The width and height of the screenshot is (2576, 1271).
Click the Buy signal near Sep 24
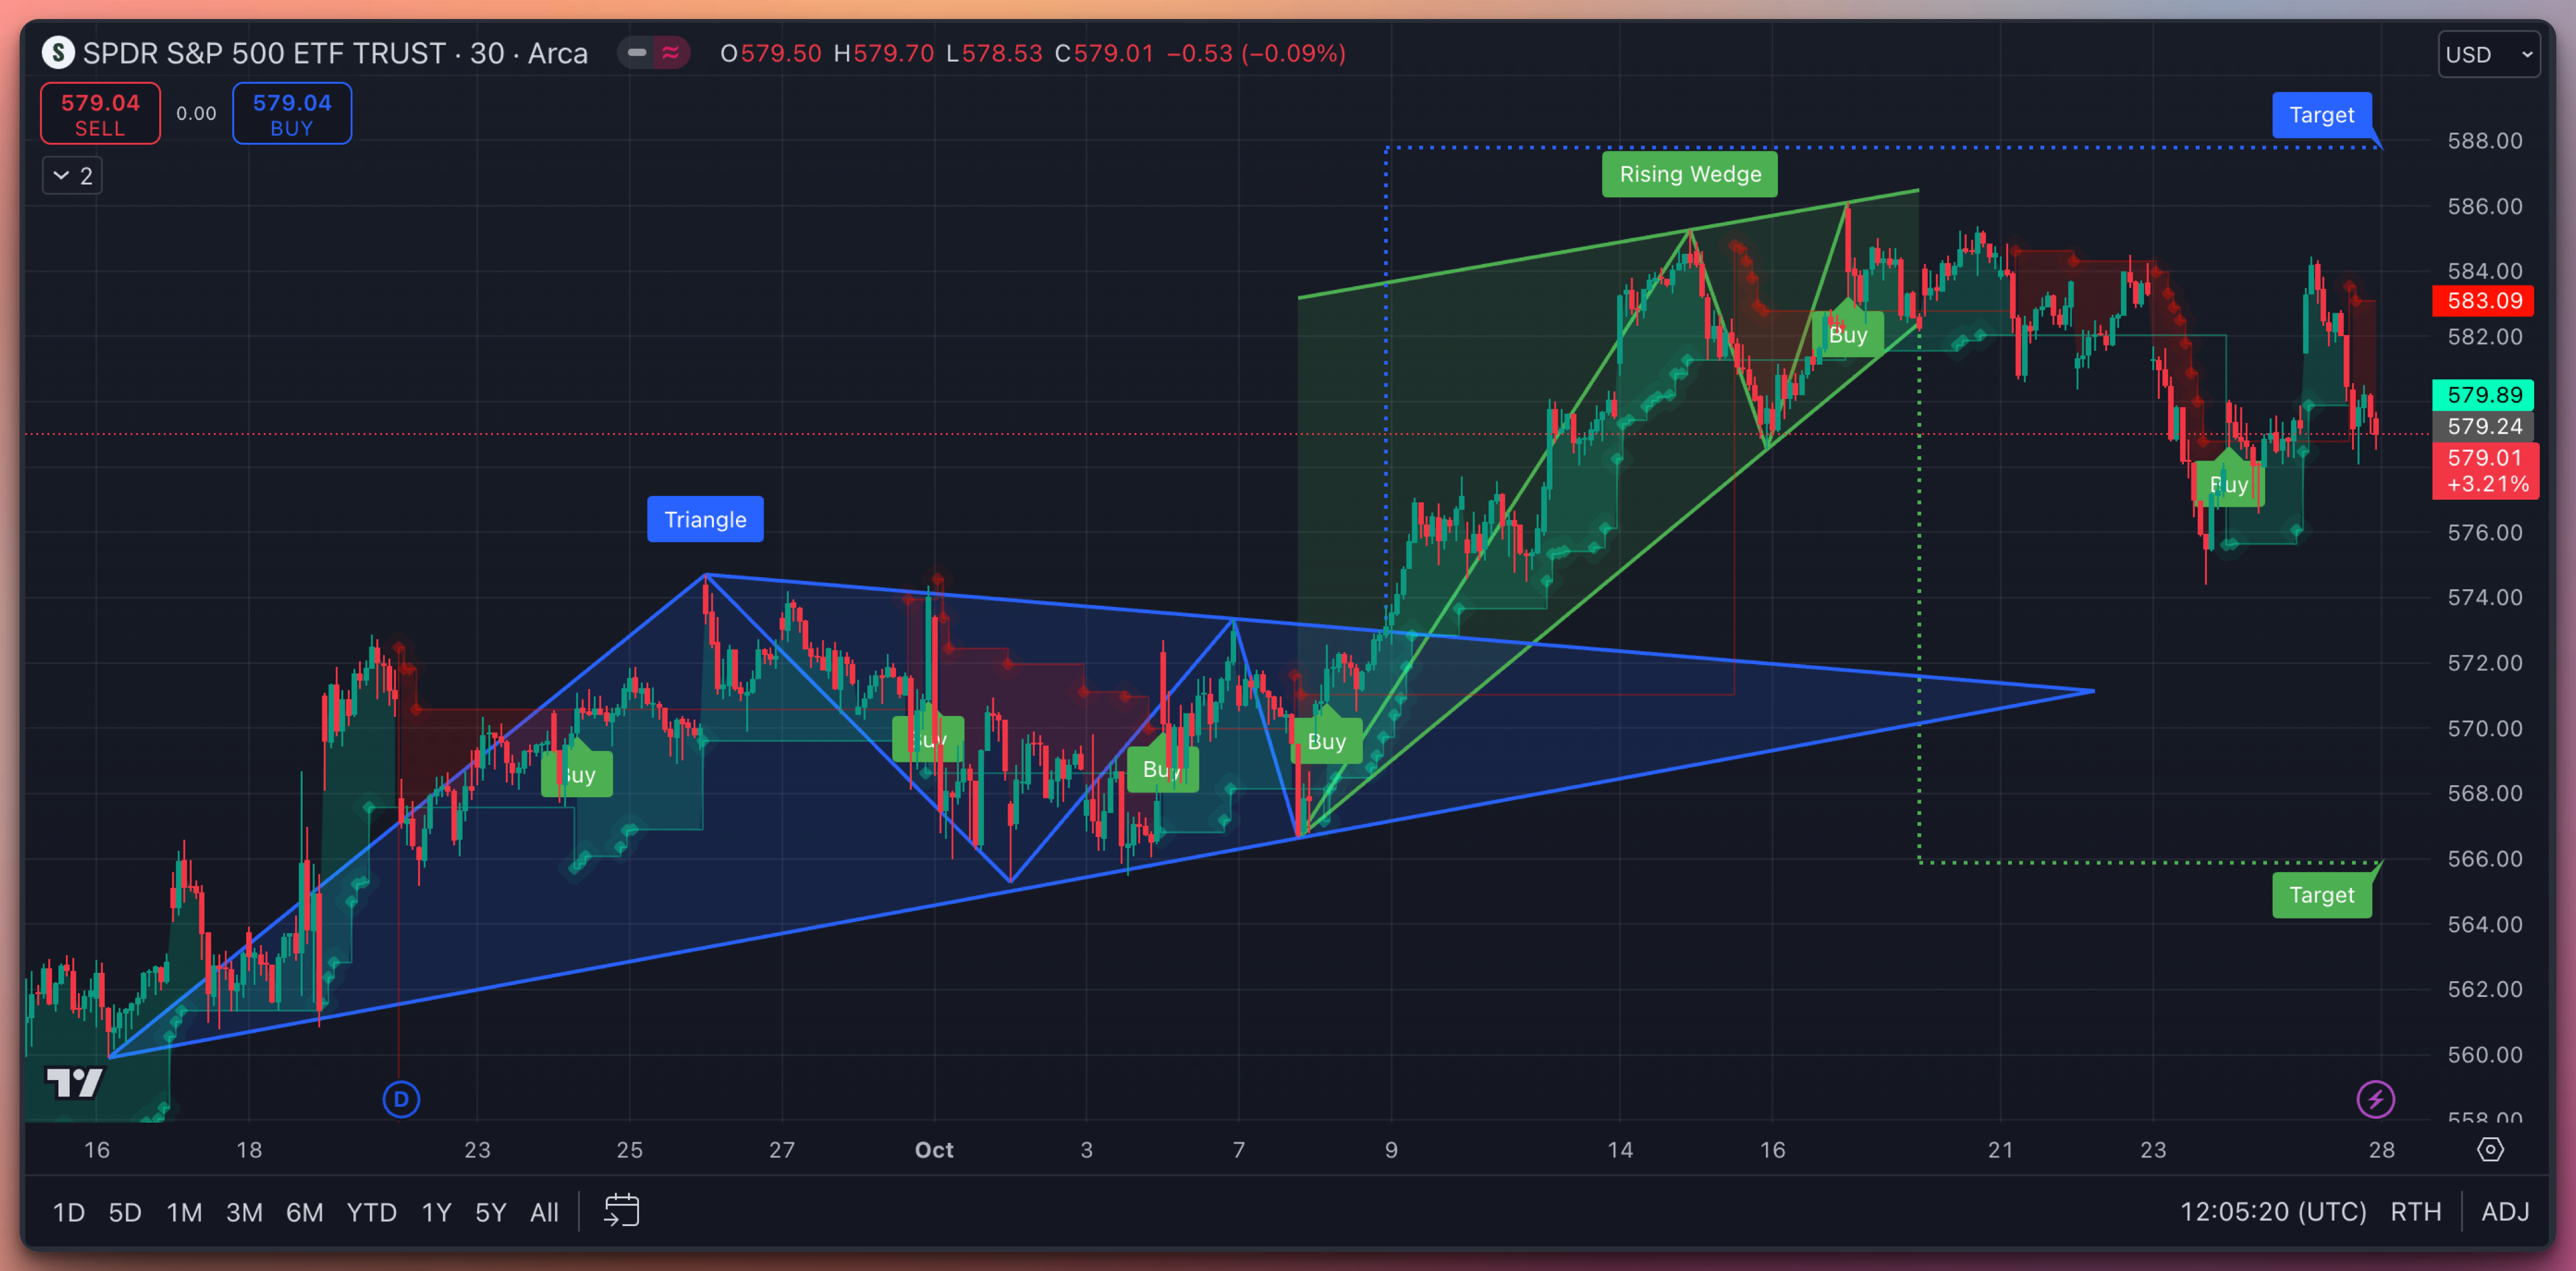pos(576,774)
